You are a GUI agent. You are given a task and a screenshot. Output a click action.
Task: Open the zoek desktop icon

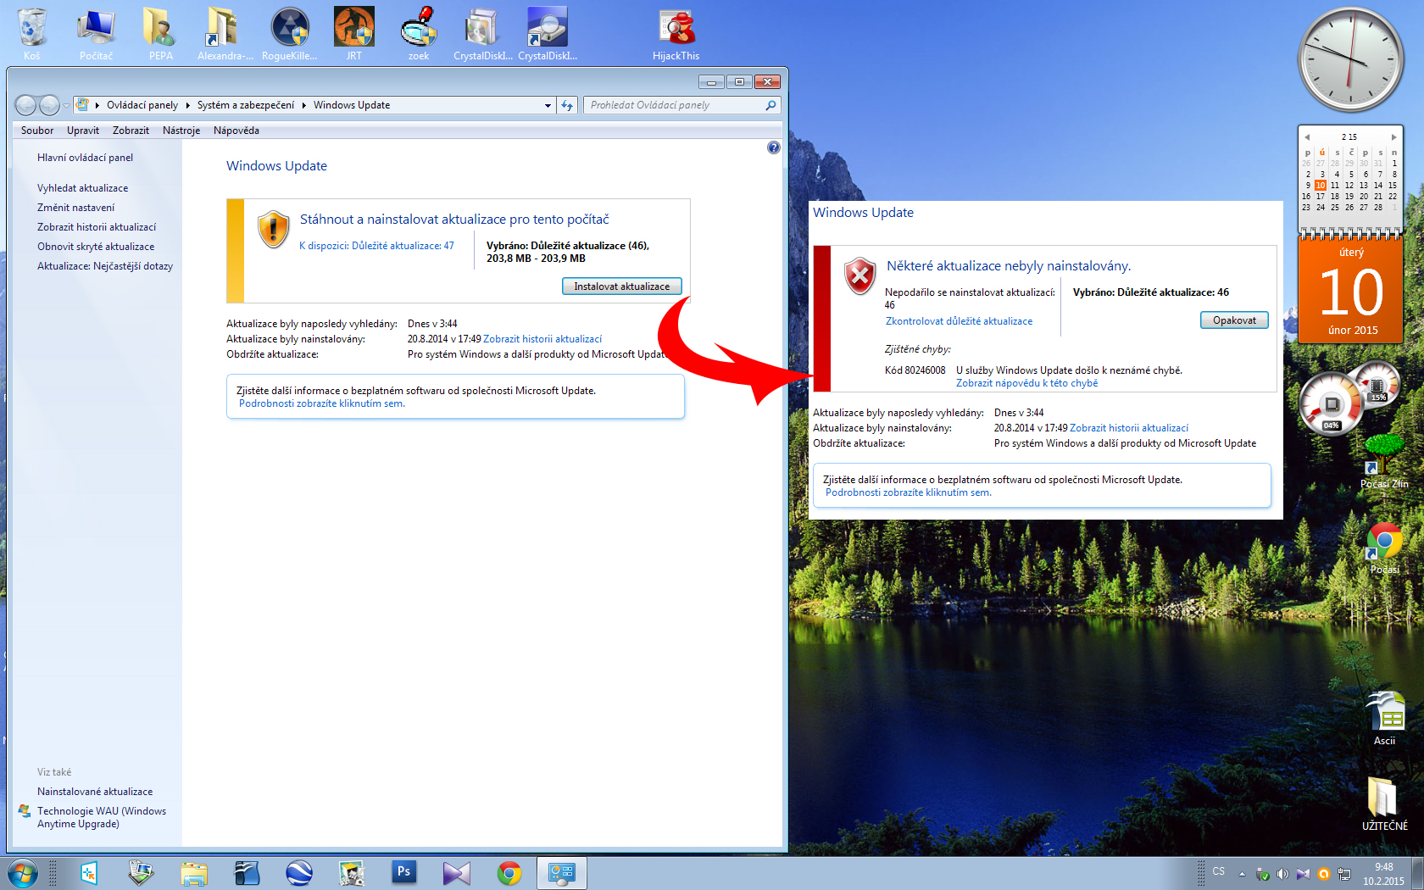click(418, 34)
